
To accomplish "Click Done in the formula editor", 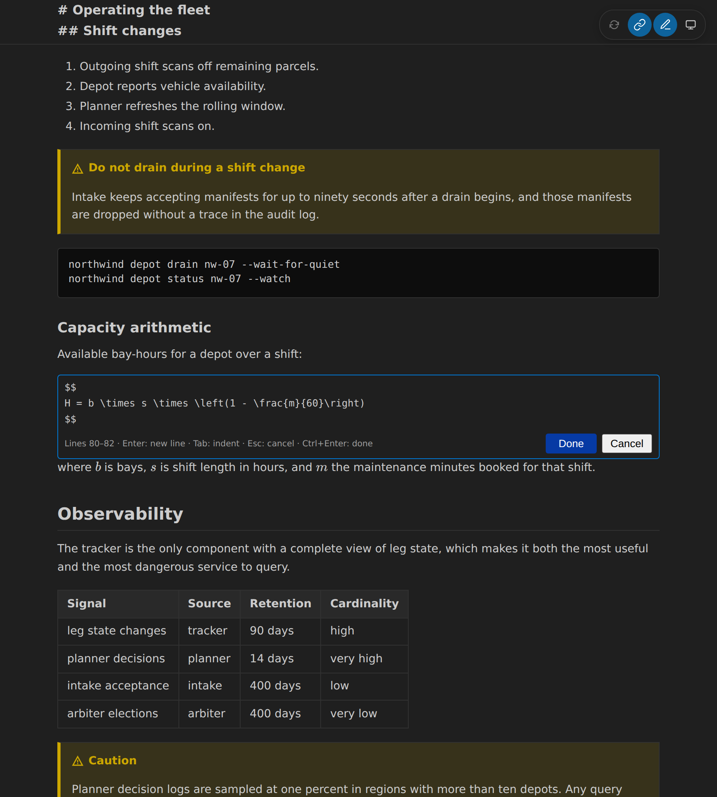I will (571, 444).
